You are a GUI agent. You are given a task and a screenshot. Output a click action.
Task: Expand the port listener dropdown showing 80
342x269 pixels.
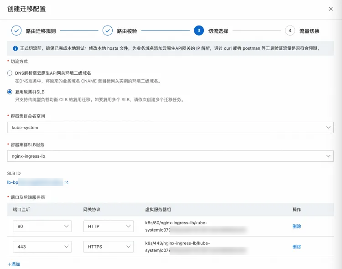tap(42, 226)
